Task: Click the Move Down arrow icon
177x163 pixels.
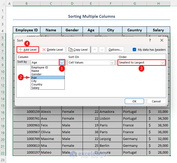Action: pyautogui.click(x=102, y=50)
